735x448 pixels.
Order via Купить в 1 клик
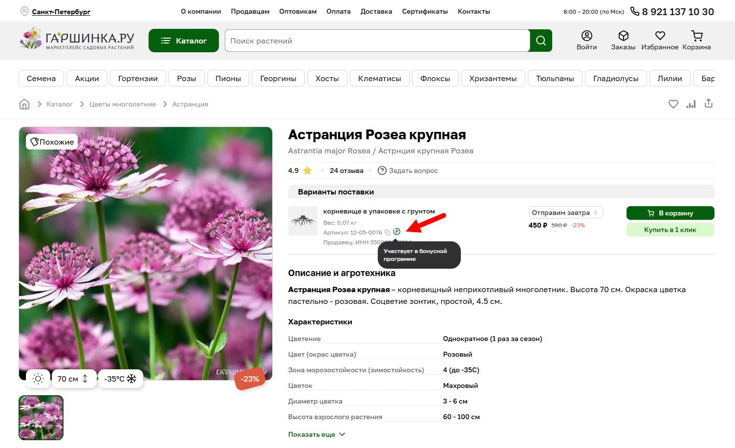(x=670, y=229)
